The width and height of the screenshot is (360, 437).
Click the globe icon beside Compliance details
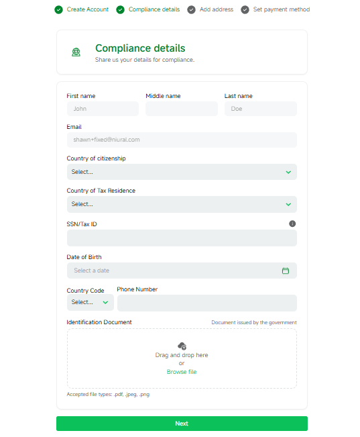coord(76,52)
